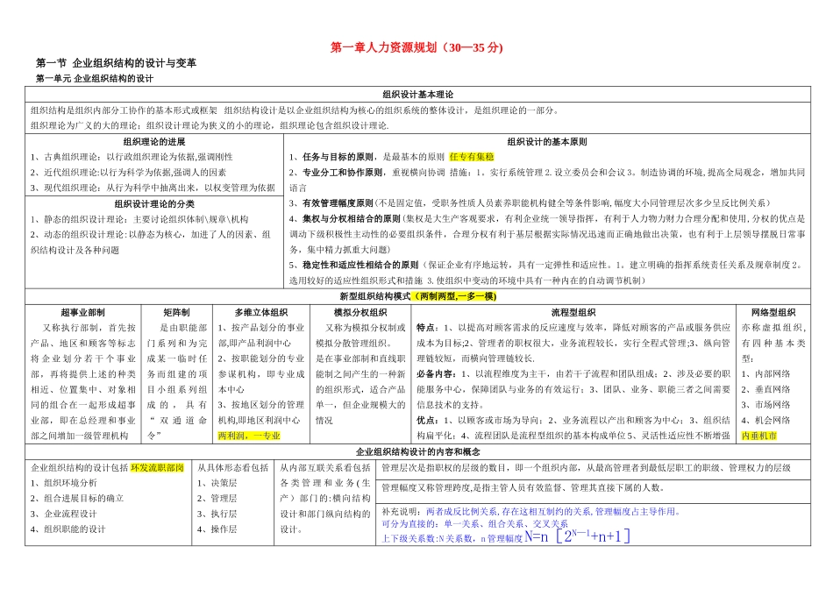Select list item "1、内部网络"

click(x=765, y=374)
